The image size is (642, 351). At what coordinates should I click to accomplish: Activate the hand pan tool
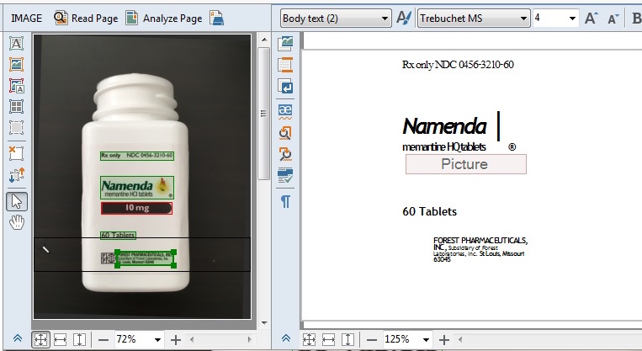[16, 222]
